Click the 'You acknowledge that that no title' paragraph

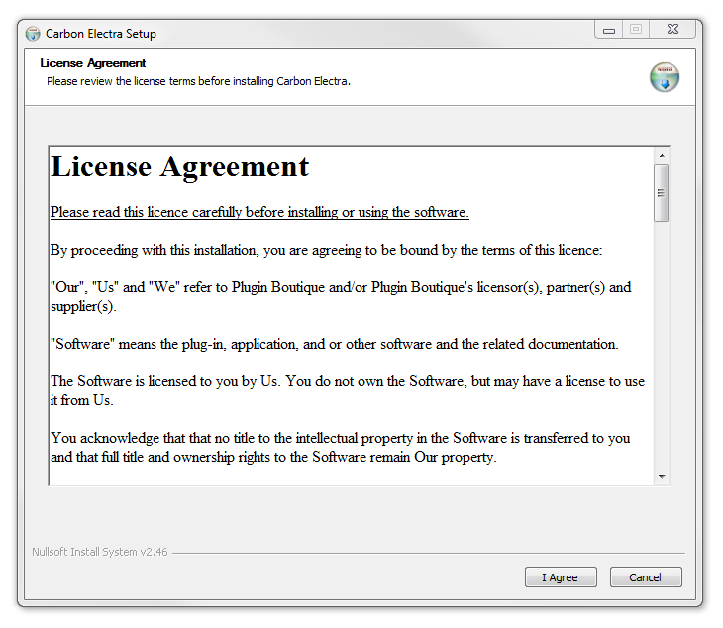[341, 448]
